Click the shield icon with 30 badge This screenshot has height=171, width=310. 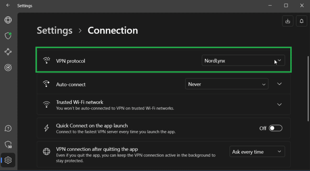tap(8, 144)
